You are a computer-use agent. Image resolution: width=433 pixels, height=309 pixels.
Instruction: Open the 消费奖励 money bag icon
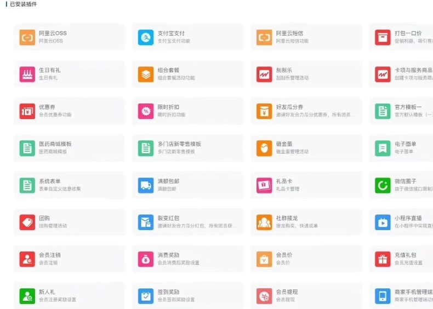click(146, 259)
